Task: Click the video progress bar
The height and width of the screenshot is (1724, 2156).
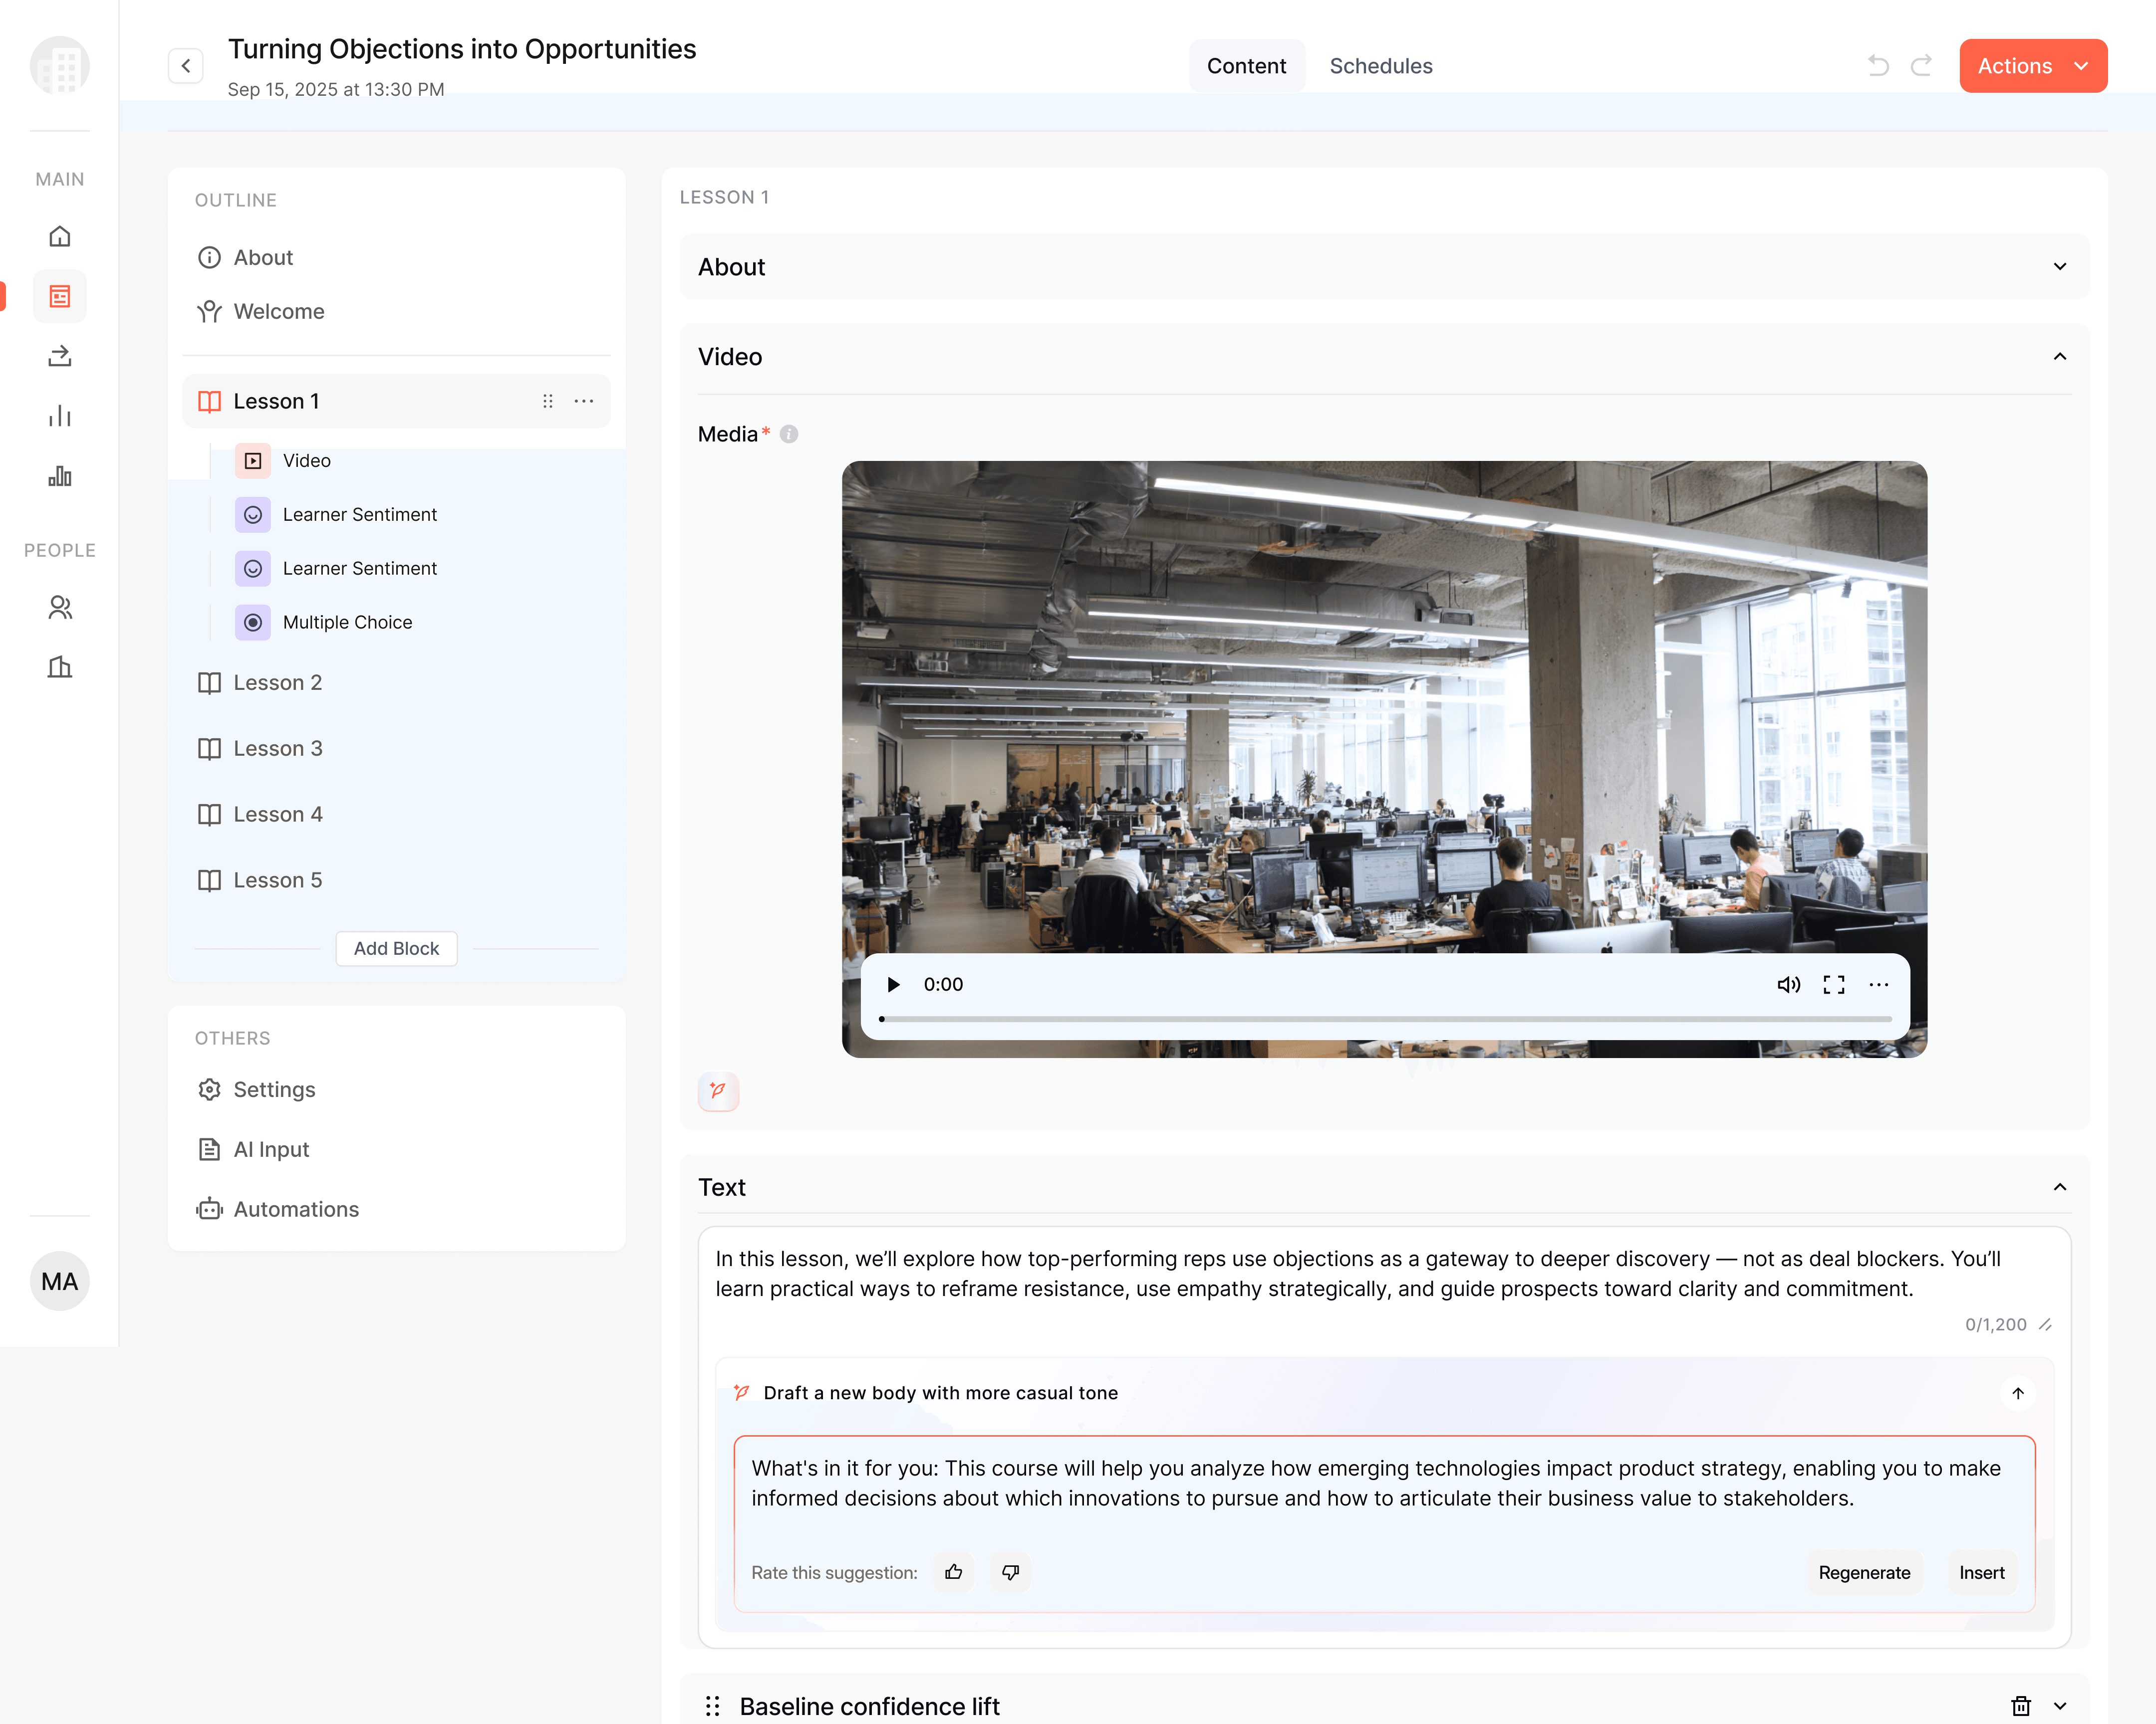Action: [x=1385, y=1019]
